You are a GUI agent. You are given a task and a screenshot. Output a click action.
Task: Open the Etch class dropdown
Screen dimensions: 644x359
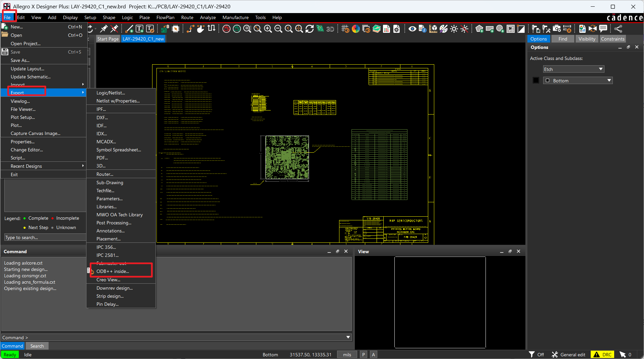(x=574, y=69)
